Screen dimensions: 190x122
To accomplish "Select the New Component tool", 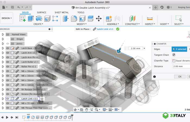I will coord(109,19).
